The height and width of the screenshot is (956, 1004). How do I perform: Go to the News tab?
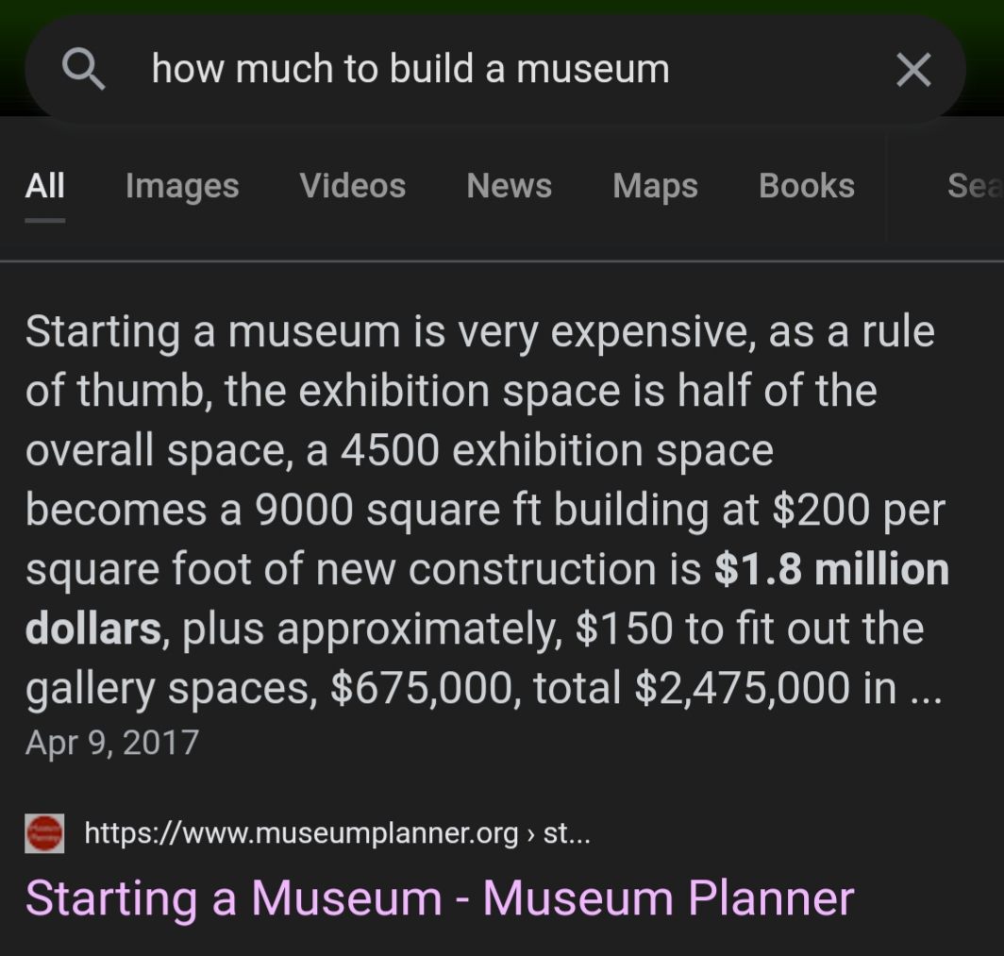click(x=509, y=186)
